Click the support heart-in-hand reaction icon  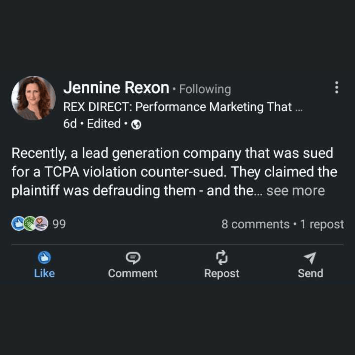[41, 224]
